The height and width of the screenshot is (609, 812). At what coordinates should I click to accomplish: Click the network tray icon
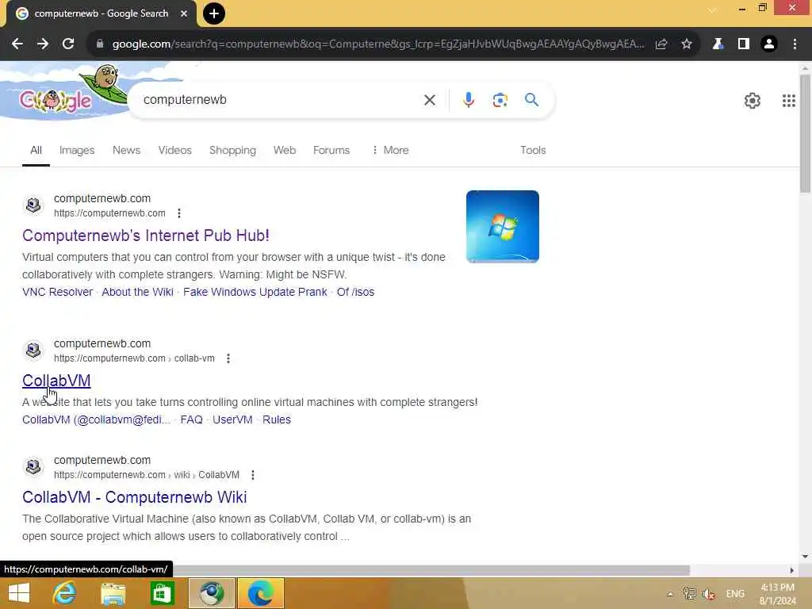point(689,593)
